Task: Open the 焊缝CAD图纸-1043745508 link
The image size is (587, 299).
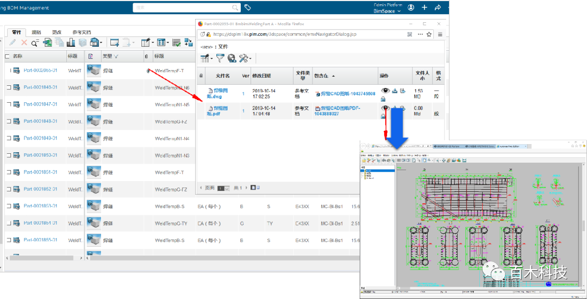Action: click(x=348, y=94)
